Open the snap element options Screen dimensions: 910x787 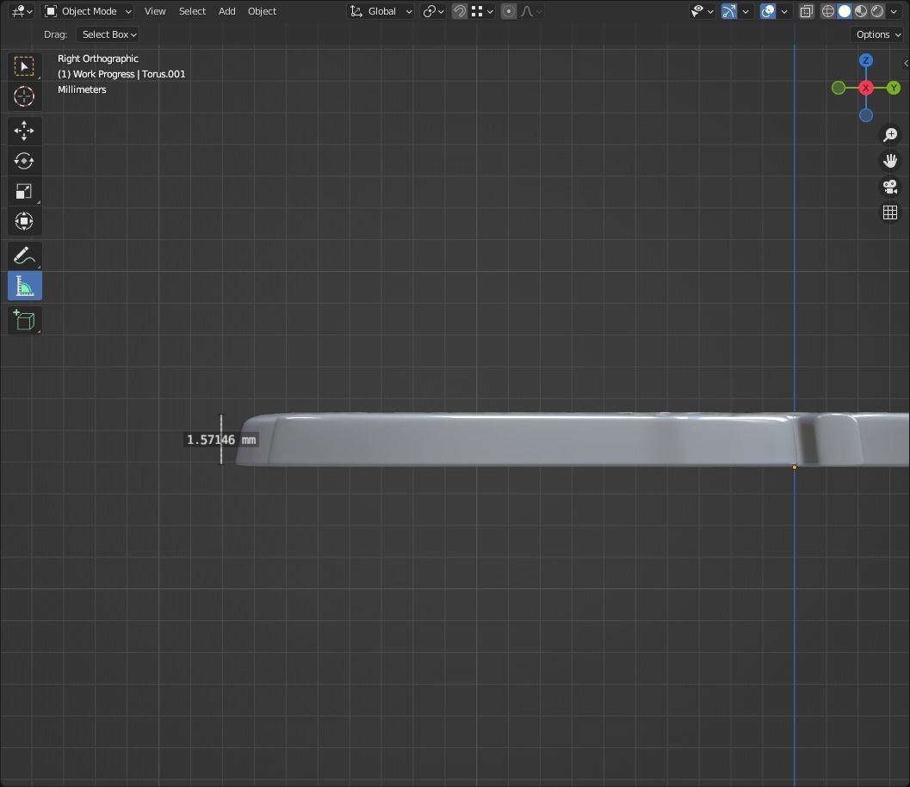tap(482, 11)
